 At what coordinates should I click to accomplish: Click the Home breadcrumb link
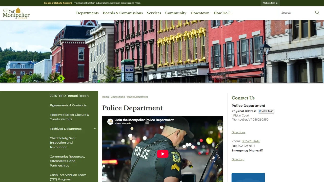tap(106, 97)
